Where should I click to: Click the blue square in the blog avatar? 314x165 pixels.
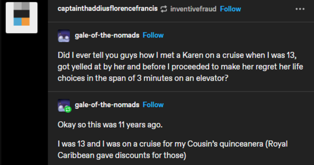coord(18,22)
